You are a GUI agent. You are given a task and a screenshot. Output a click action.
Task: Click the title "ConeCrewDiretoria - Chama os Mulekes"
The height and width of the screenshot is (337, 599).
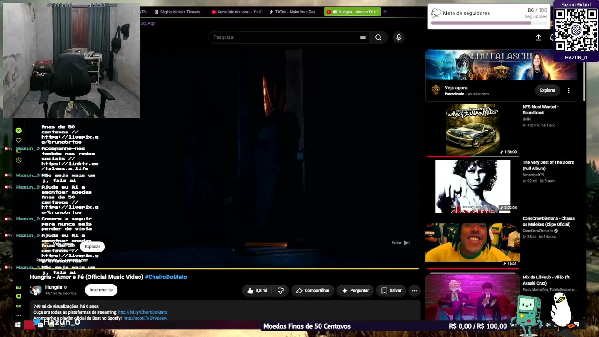(x=548, y=221)
